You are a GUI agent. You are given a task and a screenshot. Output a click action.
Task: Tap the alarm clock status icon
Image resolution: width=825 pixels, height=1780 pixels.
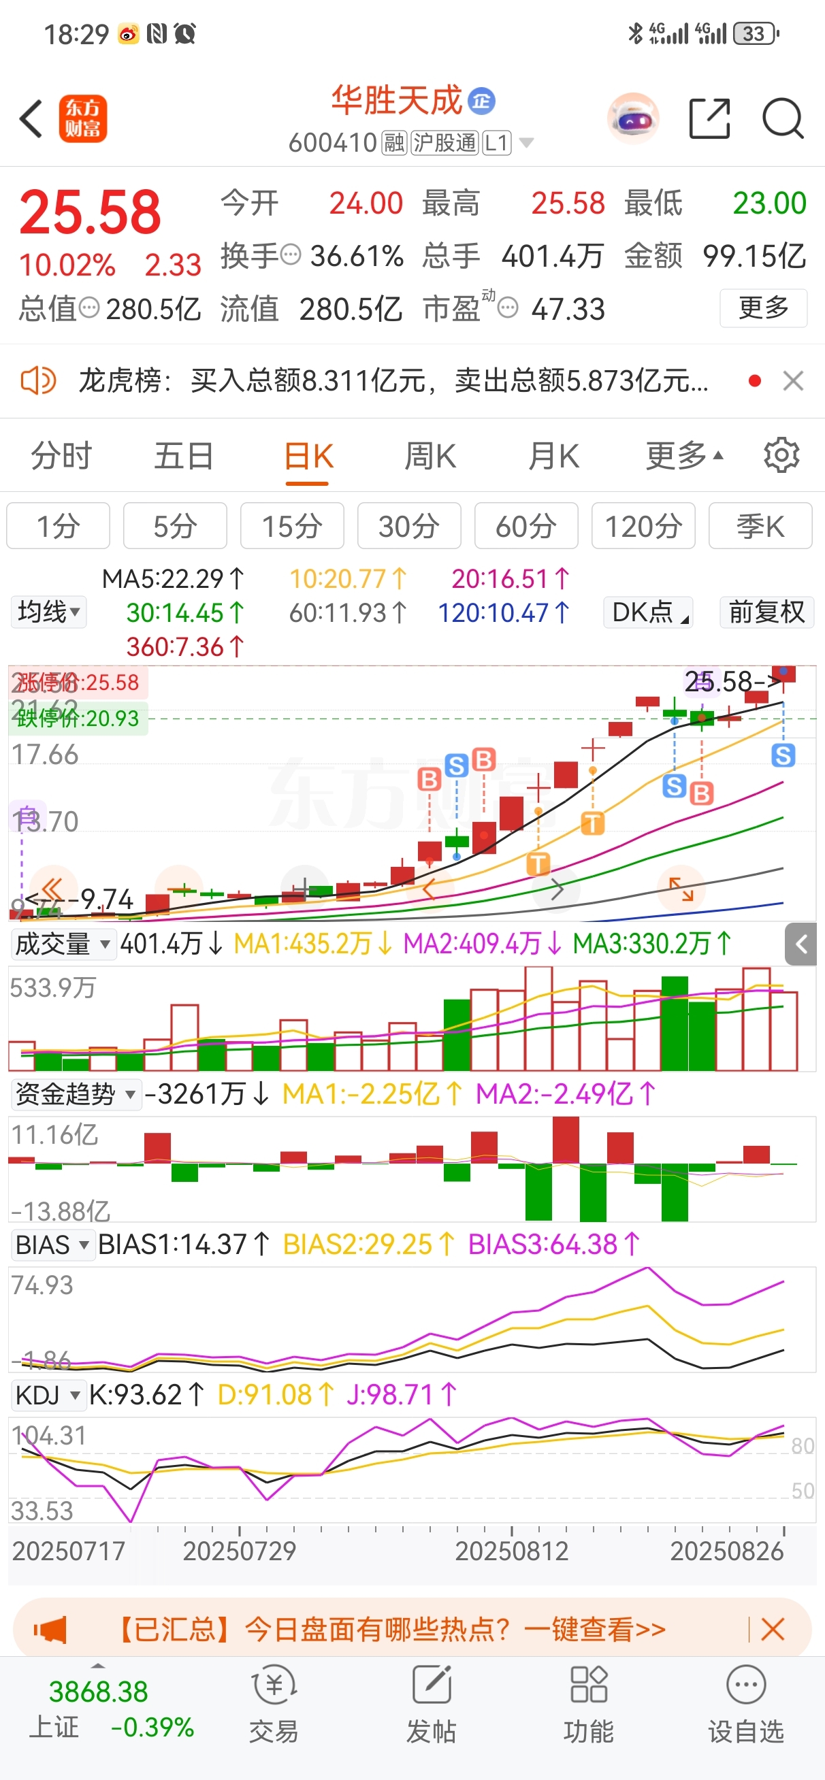click(185, 33)
